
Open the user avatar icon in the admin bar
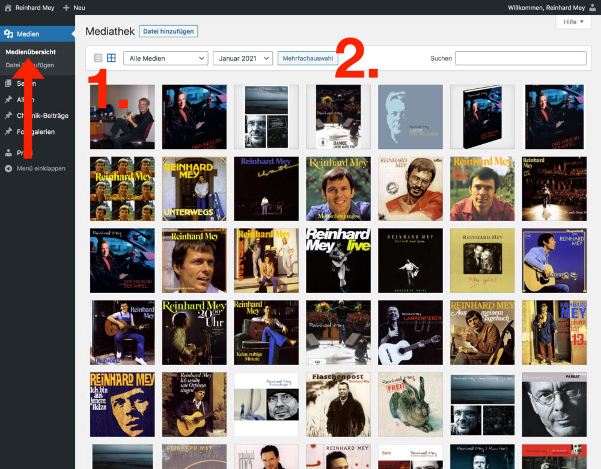pyautogui.click(x=592, y=8)
